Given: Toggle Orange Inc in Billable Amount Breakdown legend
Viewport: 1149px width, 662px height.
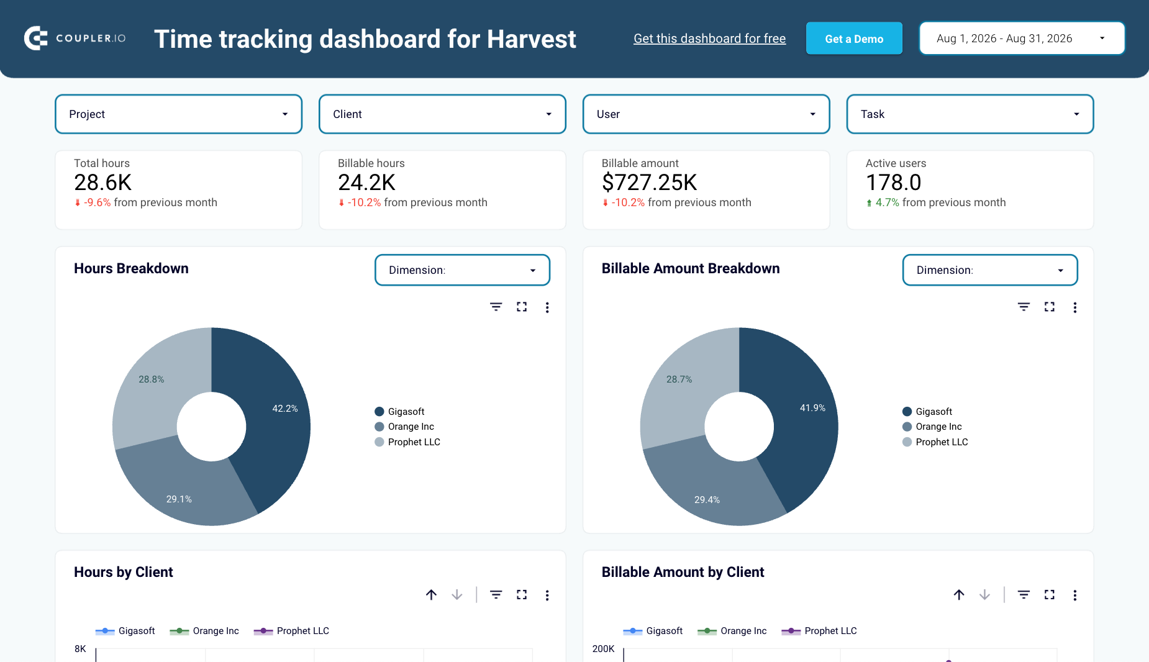Looking at the screenshot, I should 932,427.
